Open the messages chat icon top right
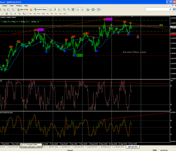 pos(175,9)
